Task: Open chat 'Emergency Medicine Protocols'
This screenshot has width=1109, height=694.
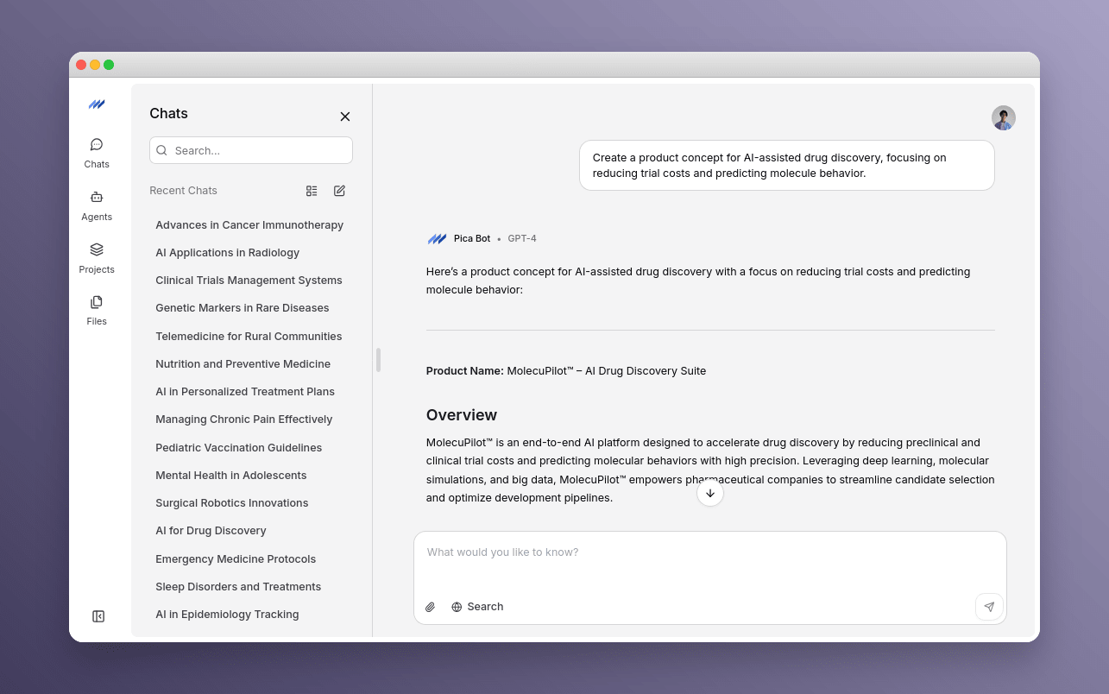Action: (236, 559)
